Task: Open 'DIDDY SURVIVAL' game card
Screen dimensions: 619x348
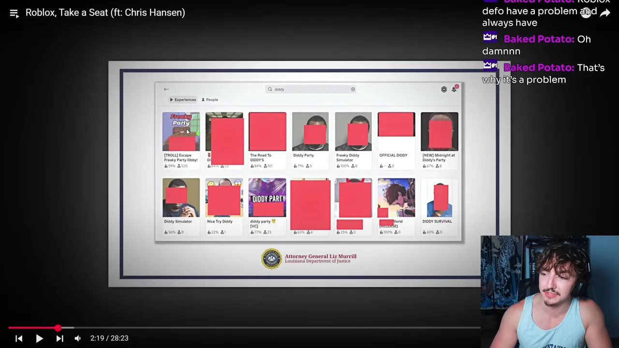Action: 439,206
